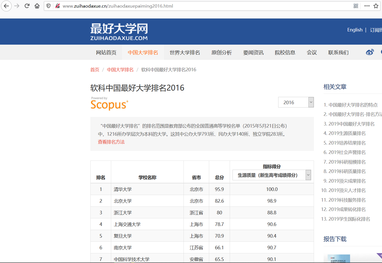Open article 2019成果转化排名

click(x=347, y=209)
